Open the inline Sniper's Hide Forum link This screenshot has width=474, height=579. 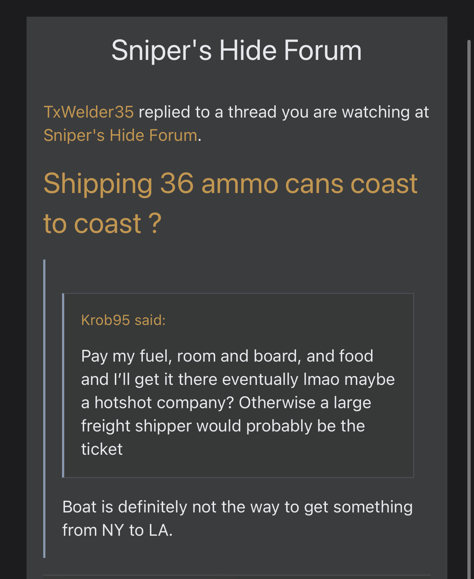click(x=120, y=135)
